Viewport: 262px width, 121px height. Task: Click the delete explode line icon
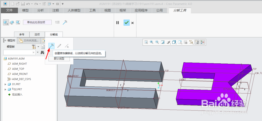point(67,46)
